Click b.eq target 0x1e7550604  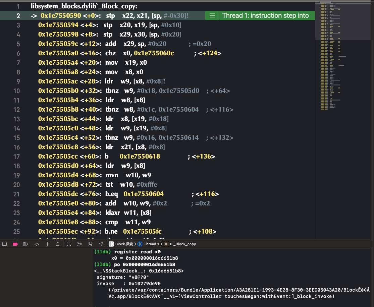pyautogui.click(x=144, y=194)
